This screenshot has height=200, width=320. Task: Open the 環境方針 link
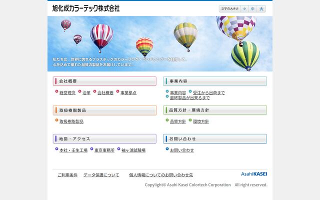[x=201, y=121]
